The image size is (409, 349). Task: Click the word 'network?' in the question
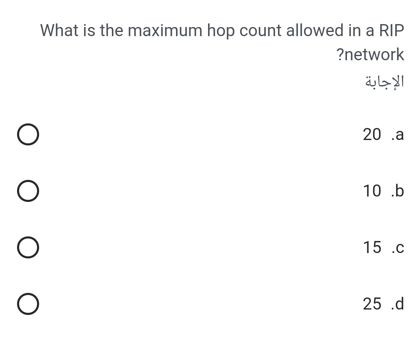pos(370,54)
